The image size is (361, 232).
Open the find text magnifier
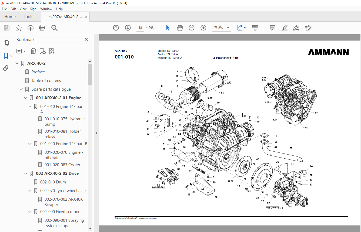54,28
